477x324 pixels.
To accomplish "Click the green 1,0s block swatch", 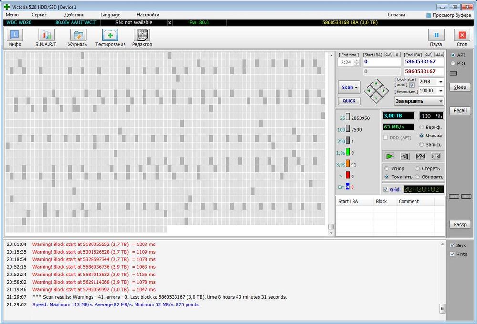I will 347,152.
